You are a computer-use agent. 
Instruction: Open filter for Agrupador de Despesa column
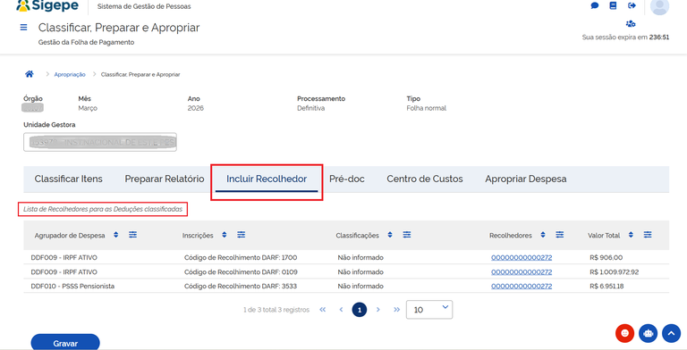[132, 235]
